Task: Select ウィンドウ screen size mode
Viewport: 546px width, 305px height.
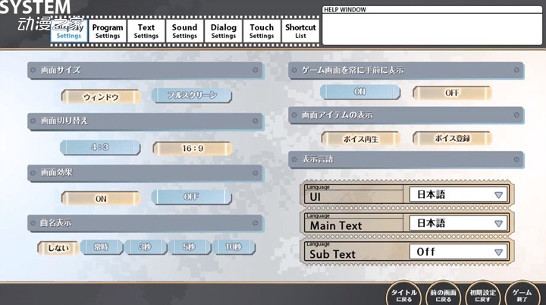Action: tap(101, 96)
